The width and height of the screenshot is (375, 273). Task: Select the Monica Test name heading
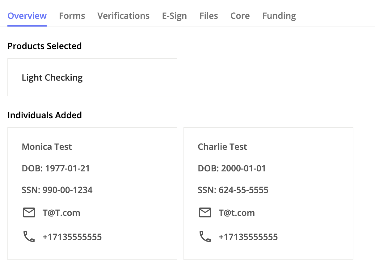point(47,147)
